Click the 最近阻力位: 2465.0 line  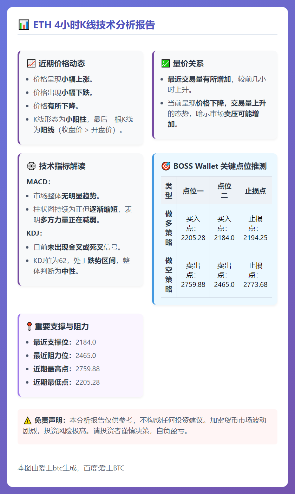pyautogui.click(x=65, y=355)
